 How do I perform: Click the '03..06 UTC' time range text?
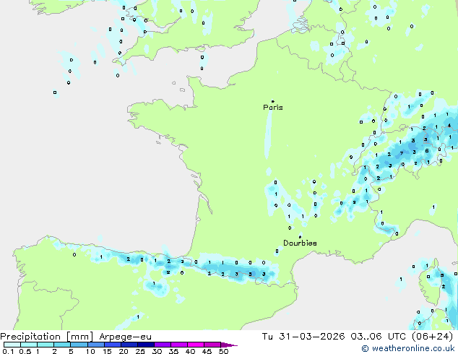tap(379, 337)
